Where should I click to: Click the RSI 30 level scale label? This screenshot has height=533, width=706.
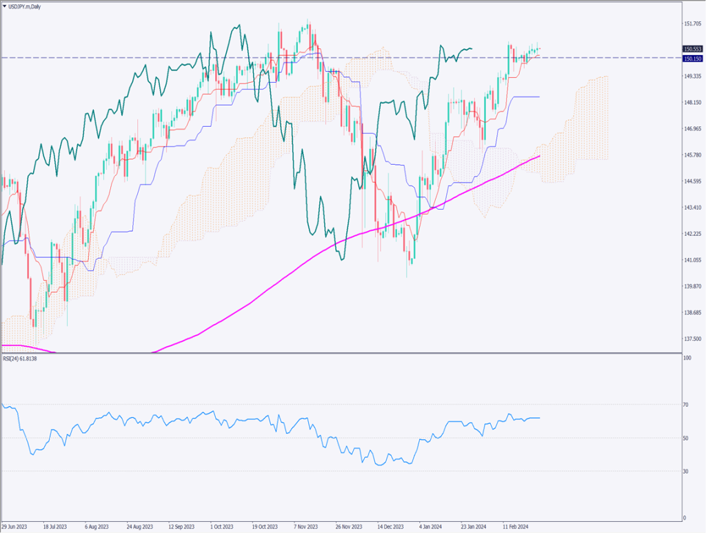pyautogui.click(x=685, y=471)
